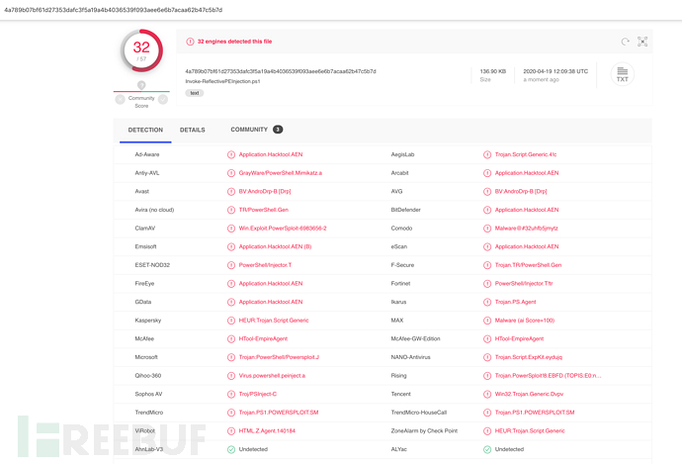682x464 pixels.
Task: Click the TrendMicro-HouseCall engine name
Action: tap(419, 413)
